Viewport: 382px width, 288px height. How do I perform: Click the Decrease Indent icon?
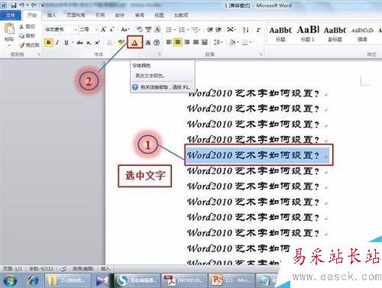210,30
